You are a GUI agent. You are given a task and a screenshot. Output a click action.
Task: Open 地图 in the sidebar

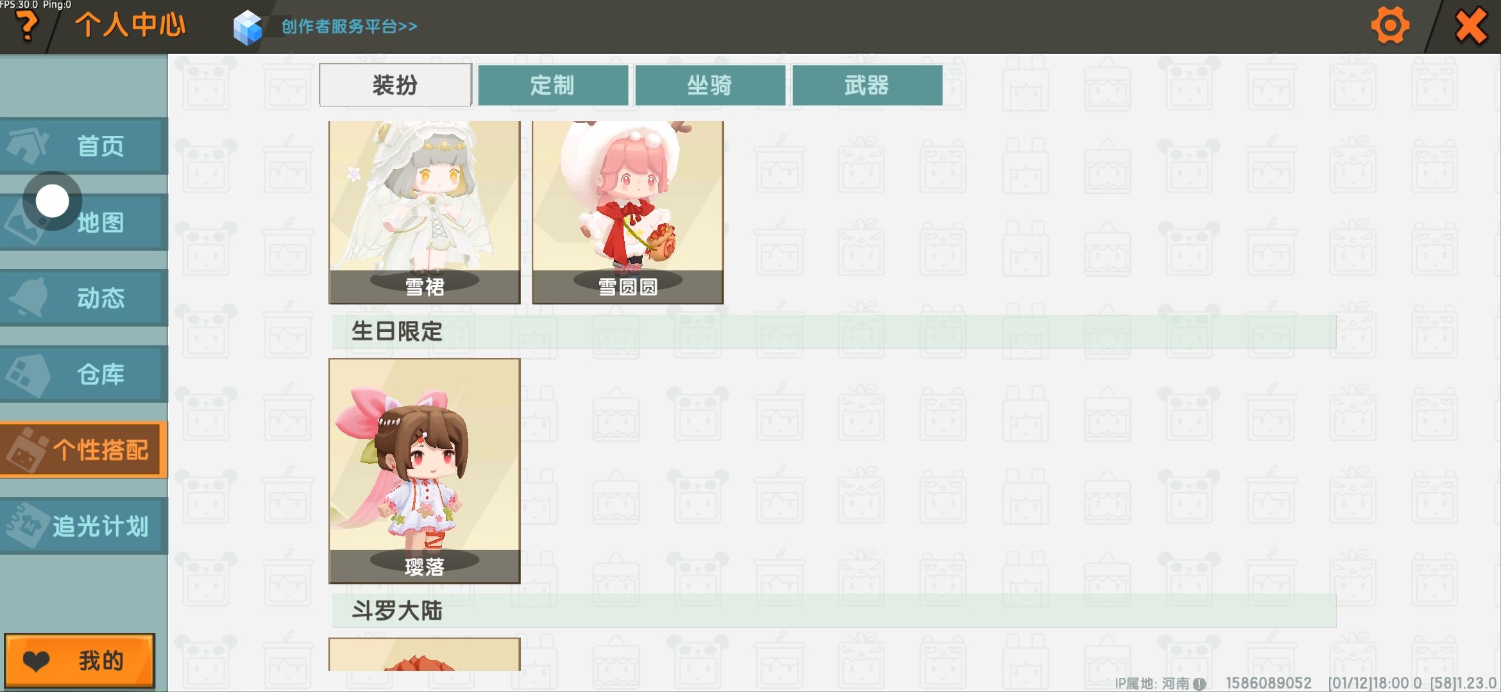tap(83, 222)
